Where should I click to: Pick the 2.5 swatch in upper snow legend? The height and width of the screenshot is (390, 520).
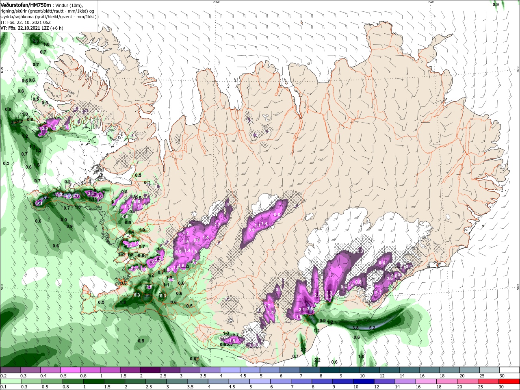(x=169, y=370)
